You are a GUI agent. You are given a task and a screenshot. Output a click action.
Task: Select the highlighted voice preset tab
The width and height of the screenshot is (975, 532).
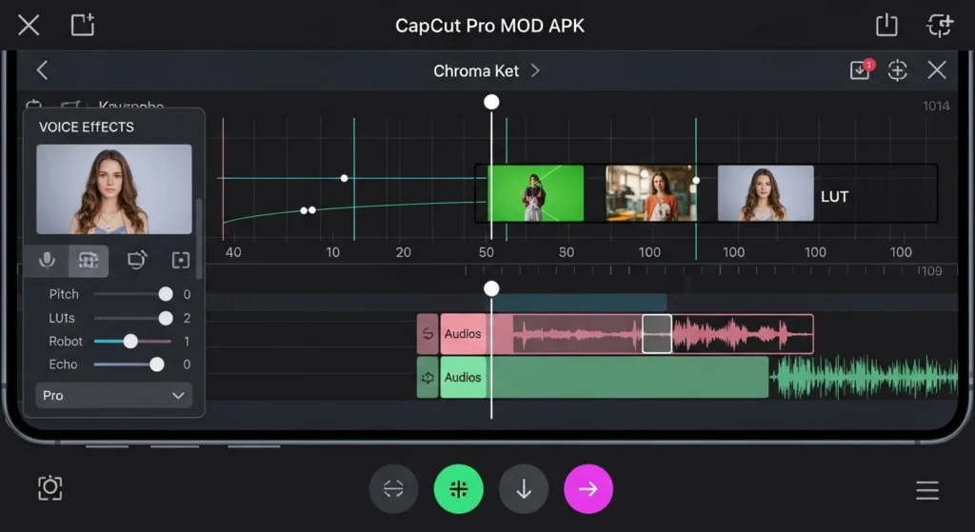pyautogui.click(x=89, y=260)
